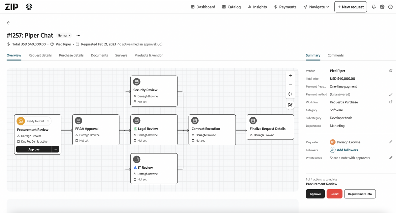
Task: Click the company logo next to ZIP
Action: (x=29, y=7)
